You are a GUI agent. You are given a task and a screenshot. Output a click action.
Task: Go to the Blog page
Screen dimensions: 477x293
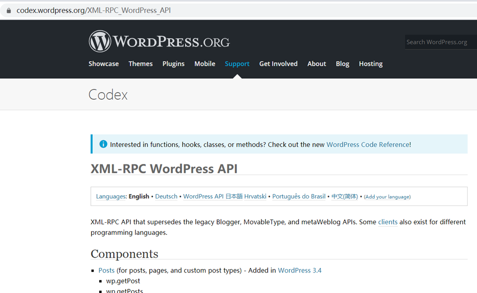[x=342, y=64]
